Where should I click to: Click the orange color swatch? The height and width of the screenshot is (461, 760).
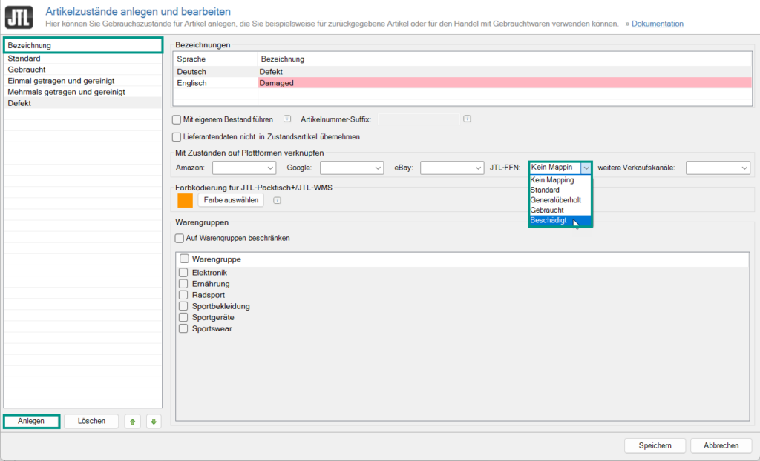coord(185,200)
